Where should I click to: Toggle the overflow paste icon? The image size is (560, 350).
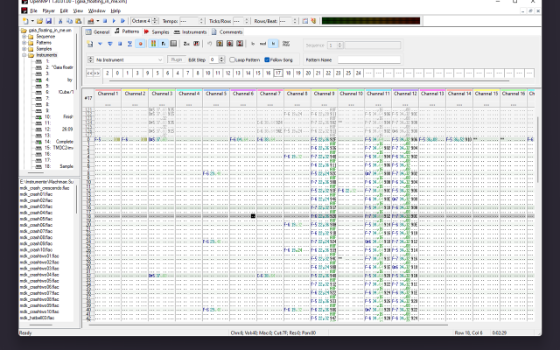(x=286, y=44)
